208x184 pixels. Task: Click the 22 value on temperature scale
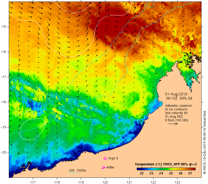coord(142,173)
